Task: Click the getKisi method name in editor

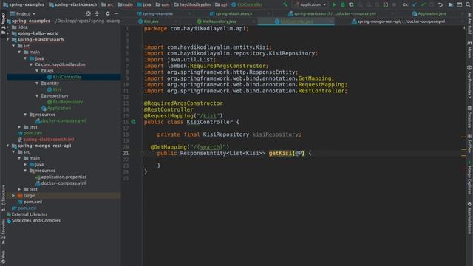Action: [x=280, y=153]
